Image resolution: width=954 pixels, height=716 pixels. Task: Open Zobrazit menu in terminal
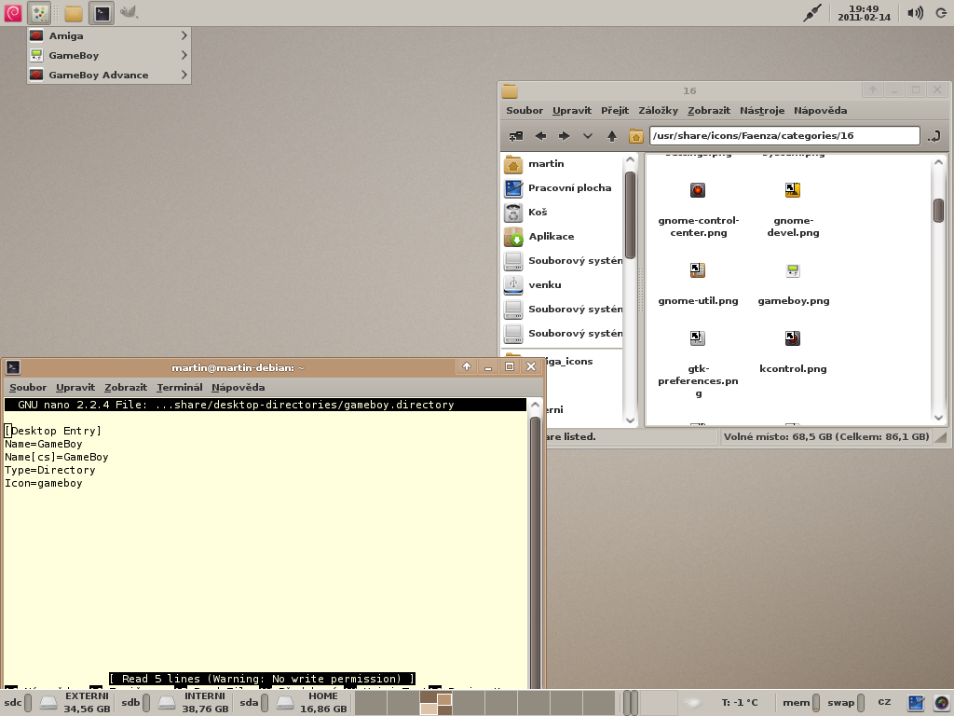(126, 387)
